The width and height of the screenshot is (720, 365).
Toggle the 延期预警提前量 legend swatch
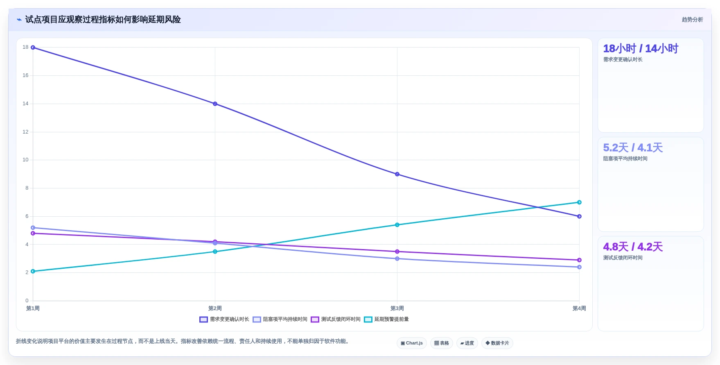368,320
